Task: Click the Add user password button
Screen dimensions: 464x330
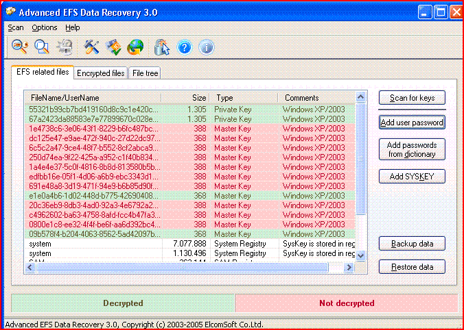Action: pyautogui.click(x=412, y=122)
